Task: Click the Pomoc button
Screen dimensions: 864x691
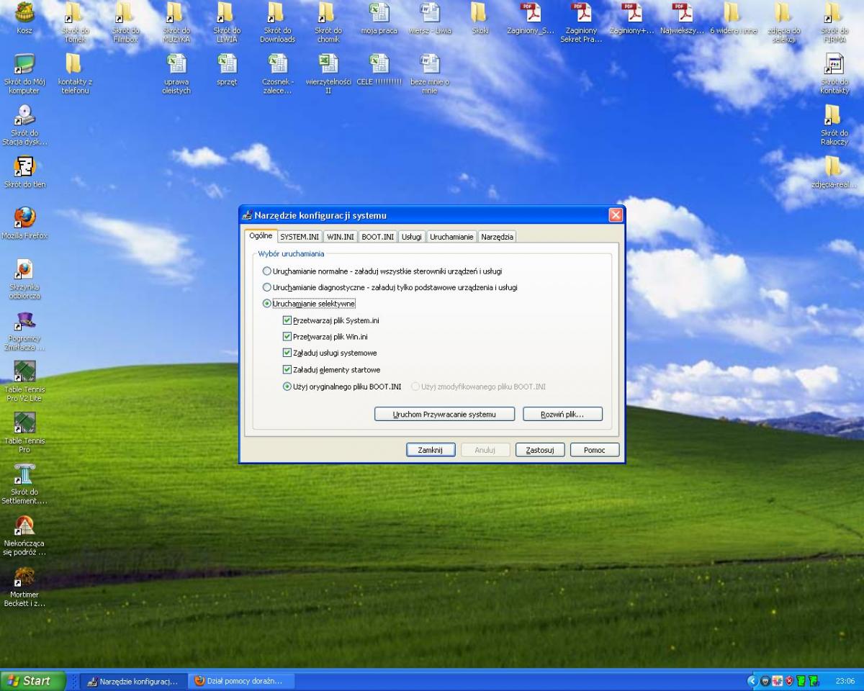Action: [595, 450]
